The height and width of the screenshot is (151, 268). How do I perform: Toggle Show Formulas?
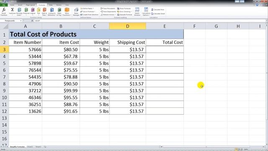click(124, 8)
